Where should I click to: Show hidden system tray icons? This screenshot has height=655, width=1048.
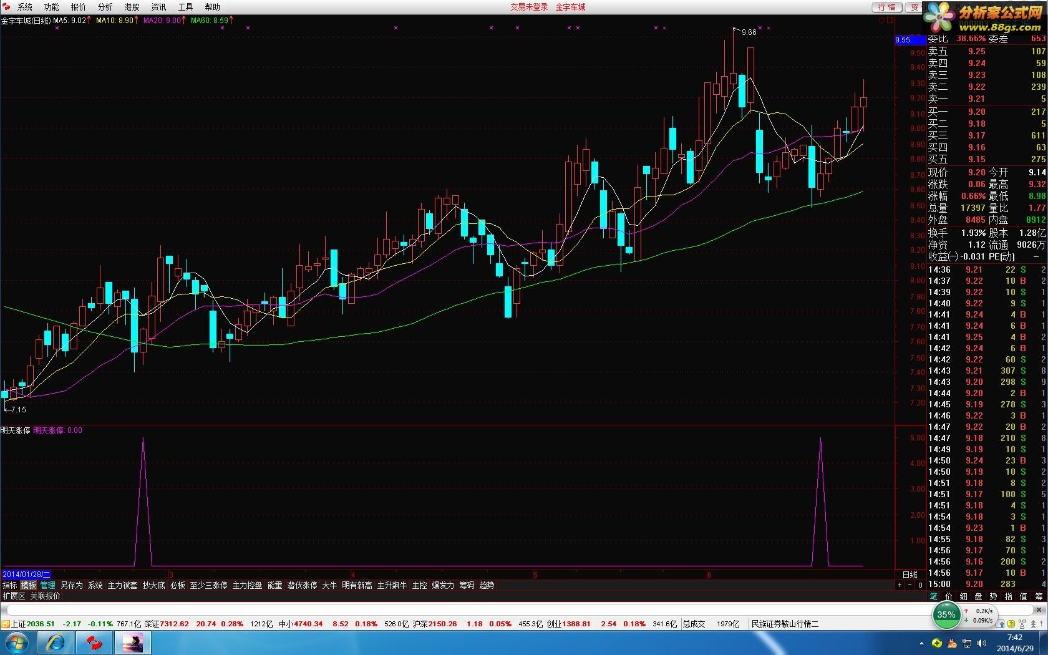click(x=922, y=643)
